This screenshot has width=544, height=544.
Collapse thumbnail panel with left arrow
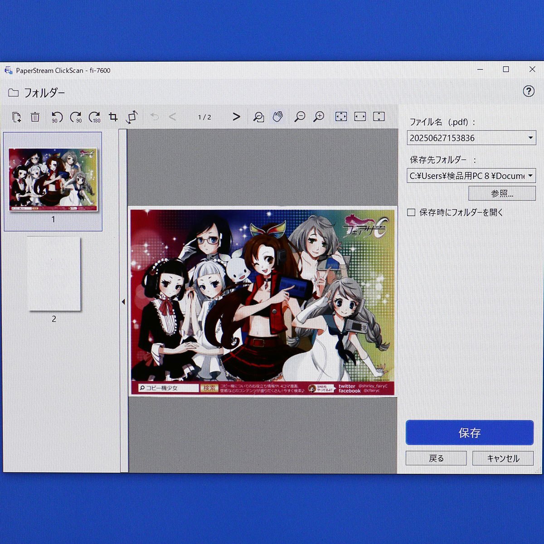123,301
